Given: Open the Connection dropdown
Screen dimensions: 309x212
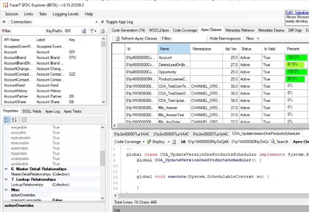Looking at the screenshot, I should click(97, 22).
